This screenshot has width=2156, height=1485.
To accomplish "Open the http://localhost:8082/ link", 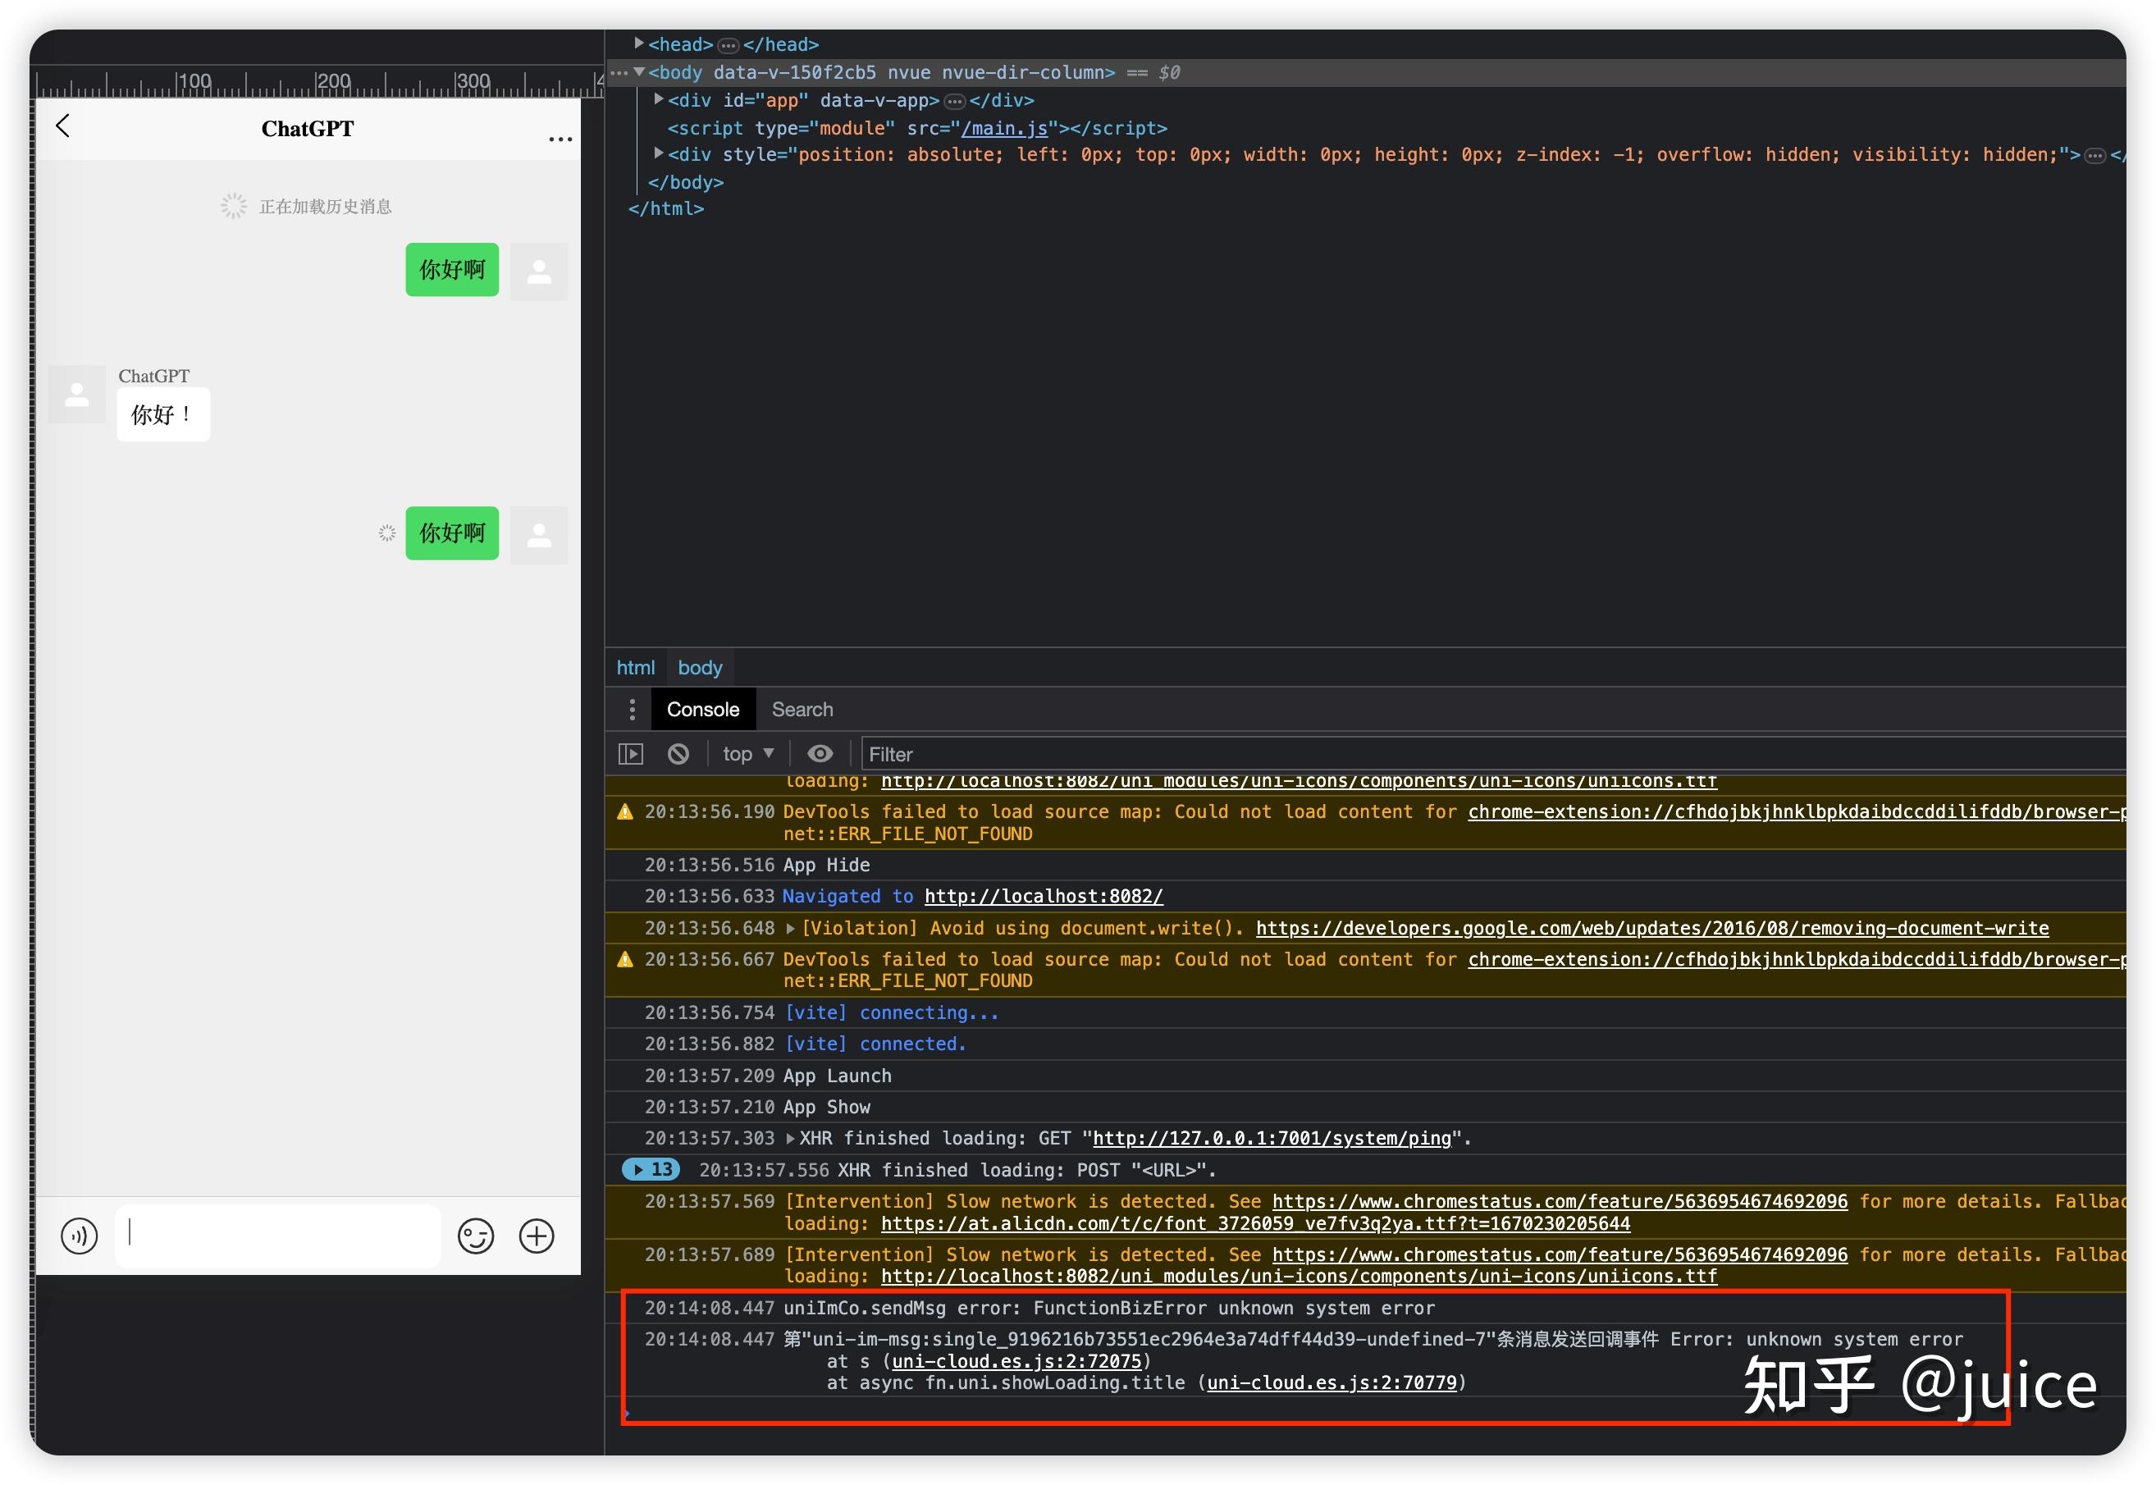I will click(x=1044, y=897).
